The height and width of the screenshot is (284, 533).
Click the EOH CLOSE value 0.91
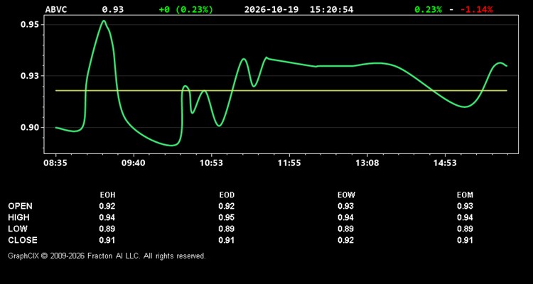(107, 240)
